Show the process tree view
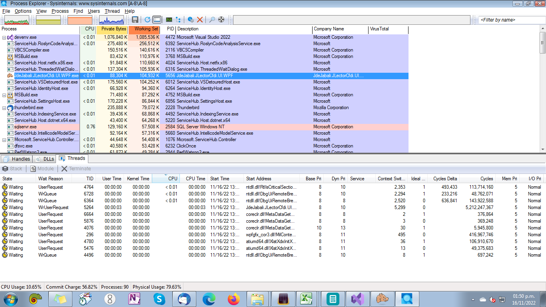The width and height of the screenshot is (546, 307). tap(177, 19)
